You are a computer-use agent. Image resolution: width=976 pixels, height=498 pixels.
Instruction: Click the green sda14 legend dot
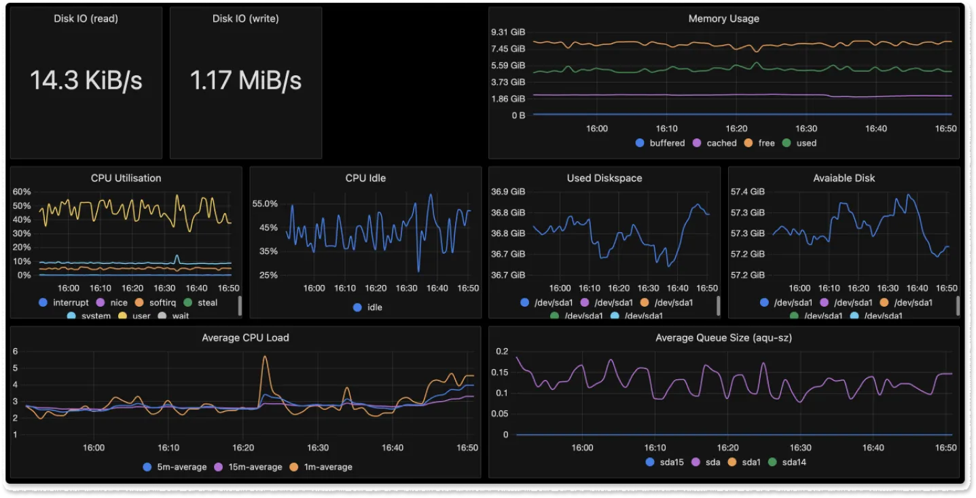(772, 462)
